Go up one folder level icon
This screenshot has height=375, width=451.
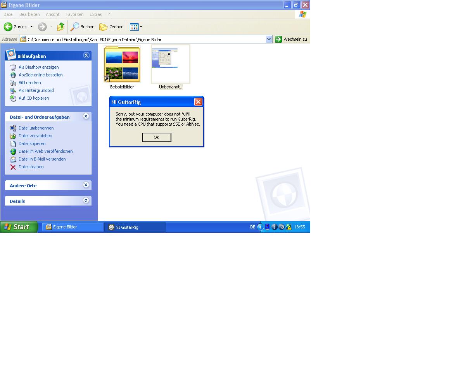(x=61, y=27)
